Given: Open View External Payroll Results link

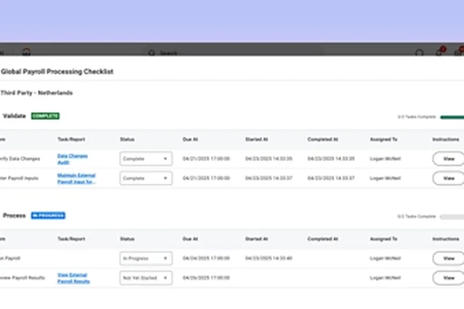Looking at the screenshot, I should 74,278.
